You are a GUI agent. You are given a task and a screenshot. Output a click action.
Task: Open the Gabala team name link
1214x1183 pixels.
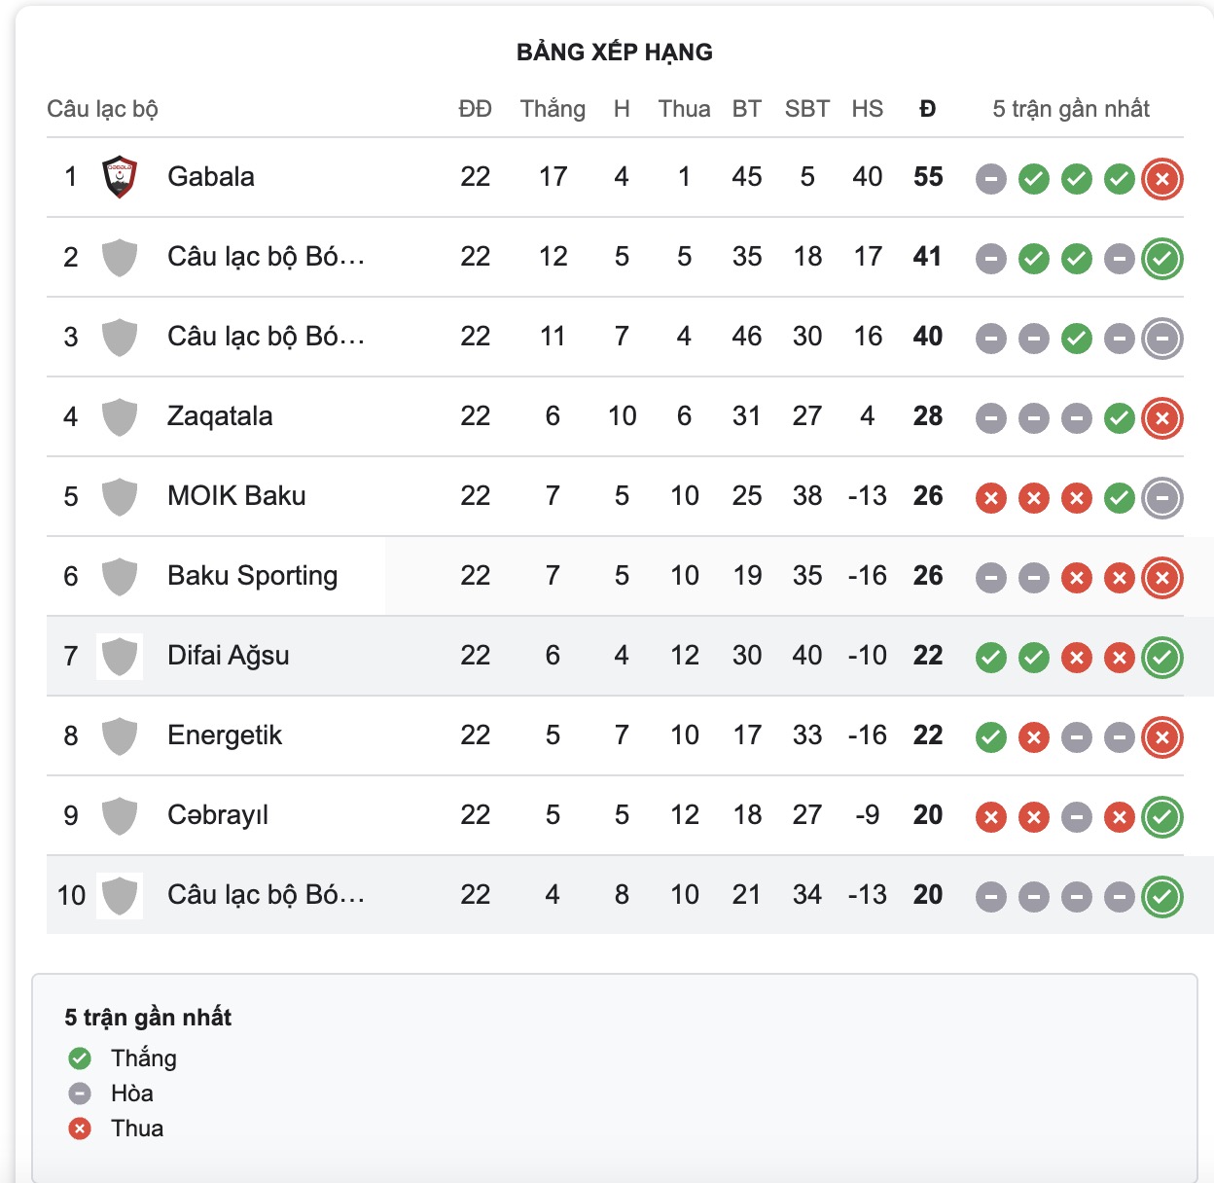pos(211,177)
